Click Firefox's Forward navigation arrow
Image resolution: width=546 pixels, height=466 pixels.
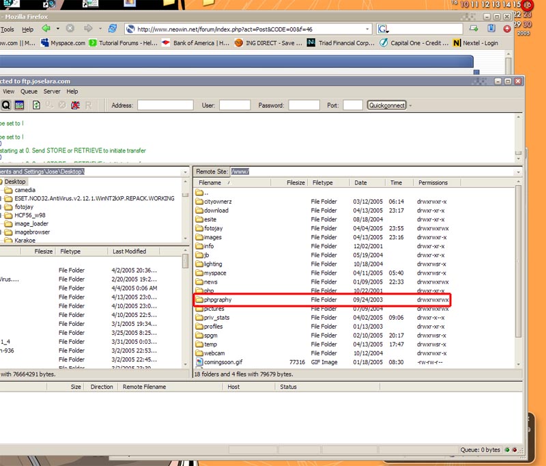pos(87,29)
